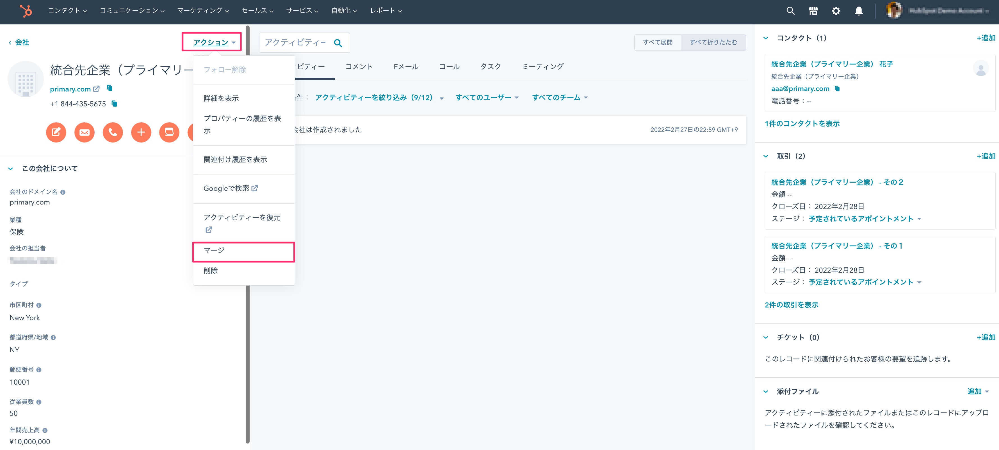Click すべて展開 button
This screenshot has height=450, width=999.
coord(657,43)
